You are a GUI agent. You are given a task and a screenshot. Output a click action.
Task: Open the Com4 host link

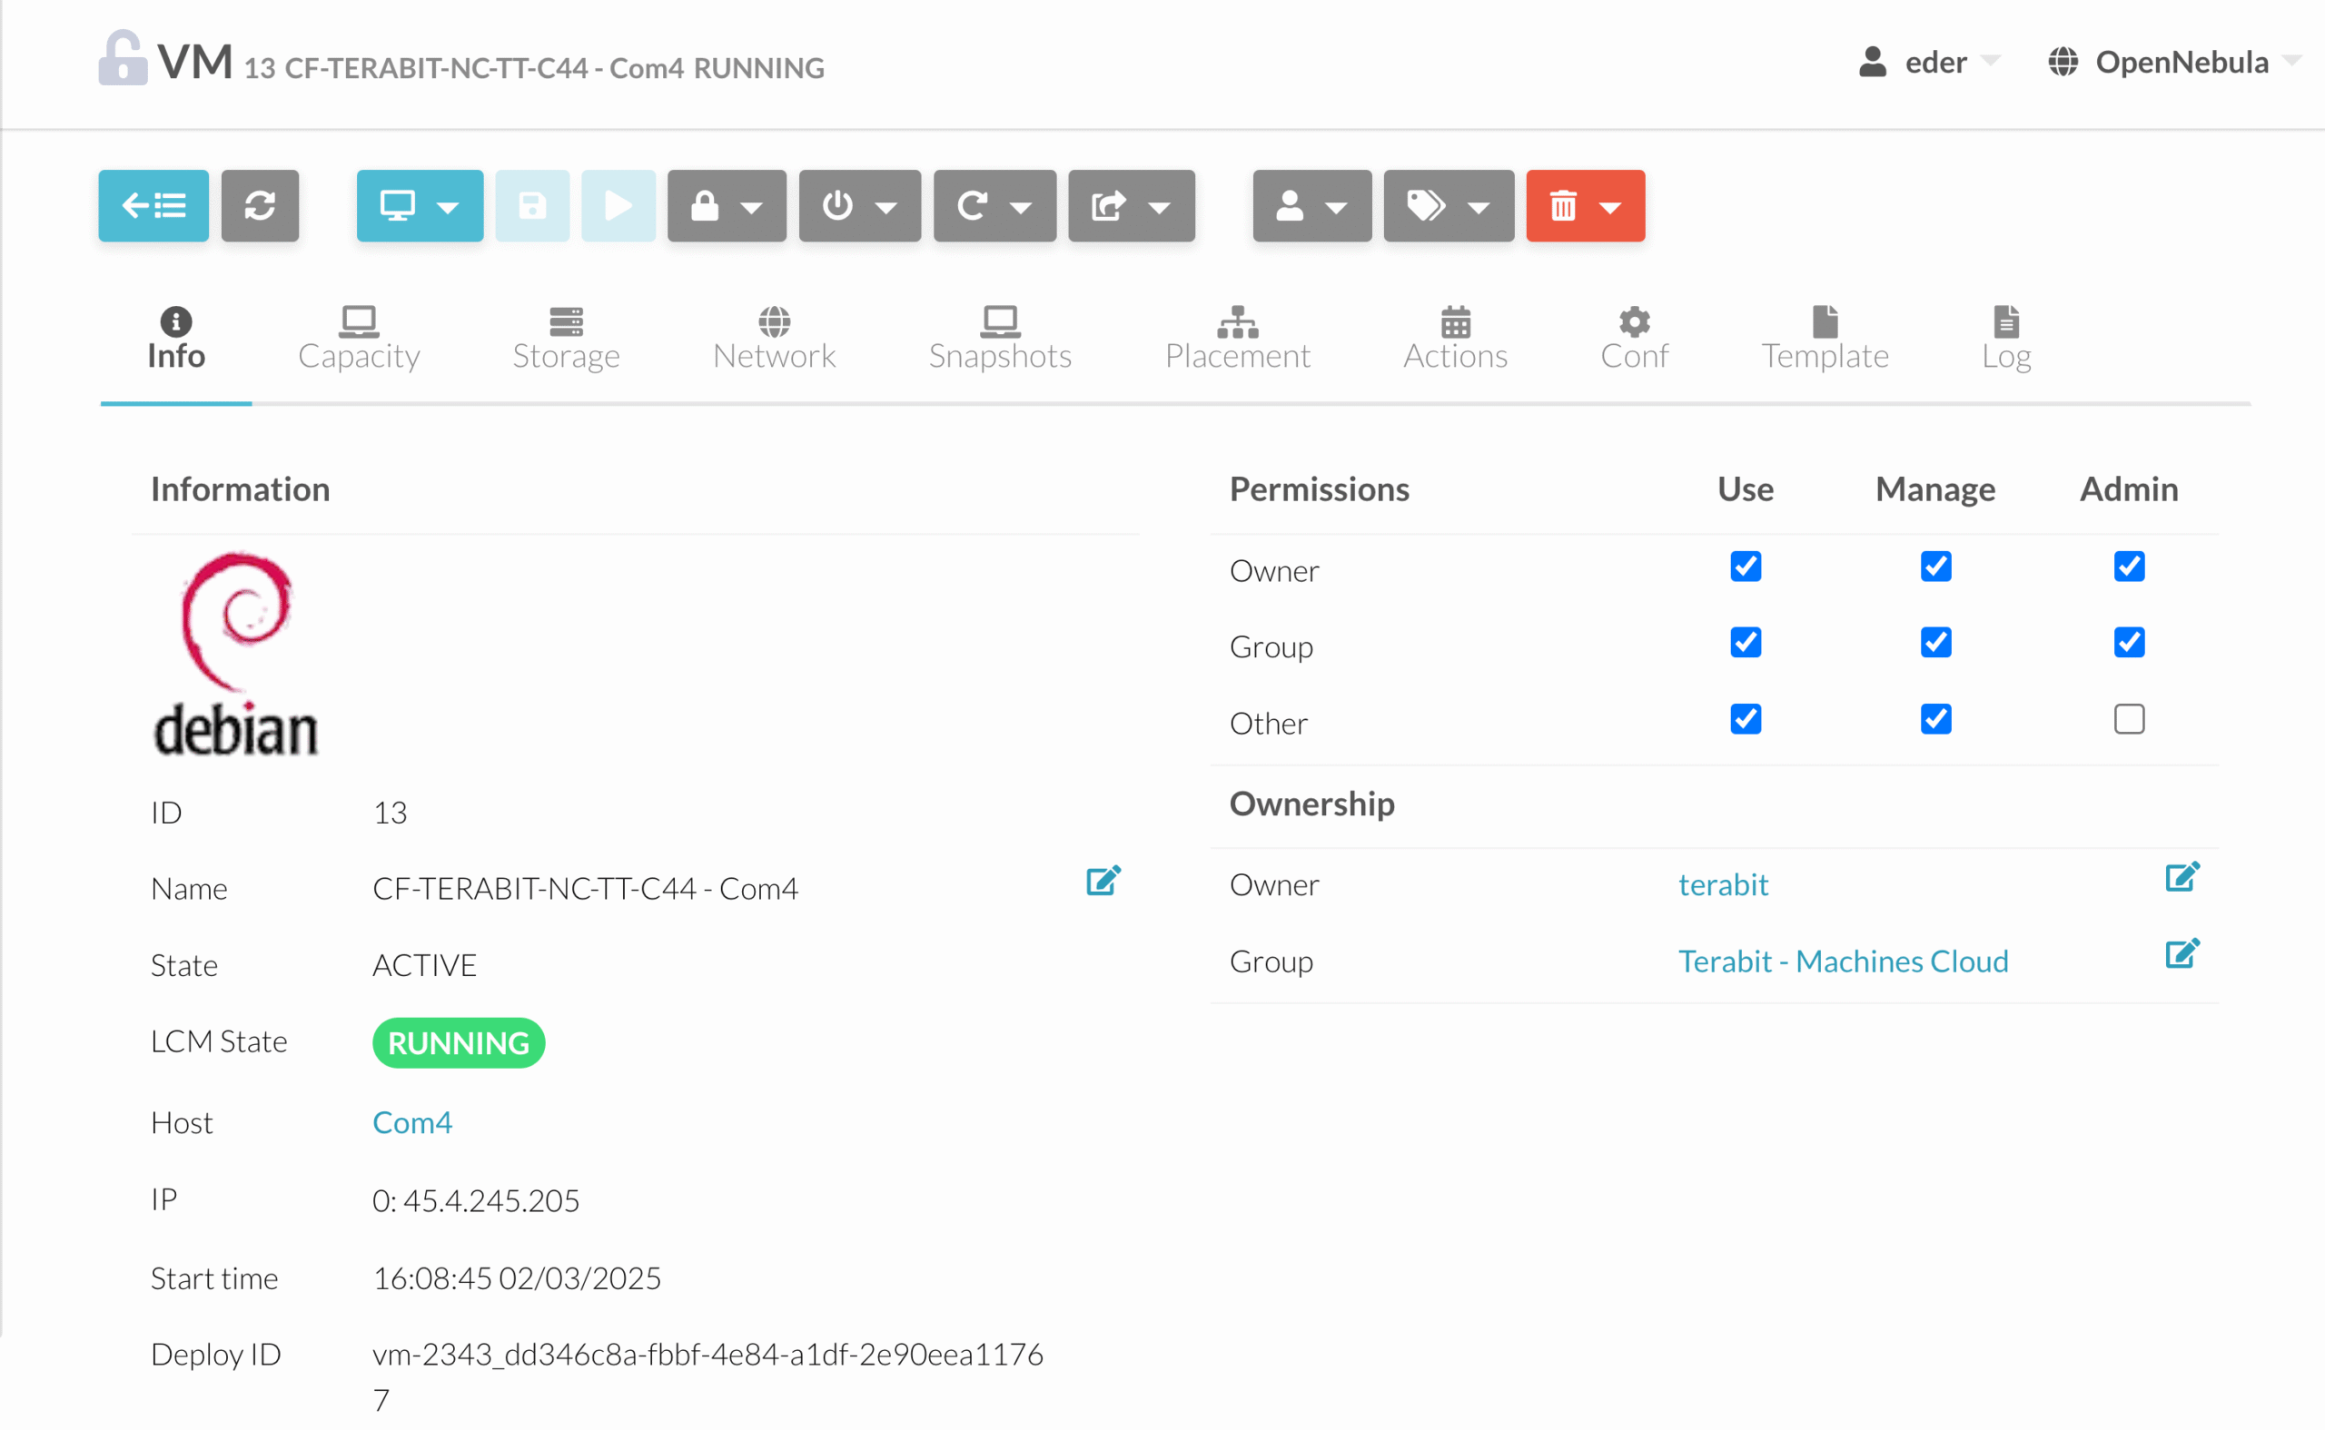tap(412, 1122)
